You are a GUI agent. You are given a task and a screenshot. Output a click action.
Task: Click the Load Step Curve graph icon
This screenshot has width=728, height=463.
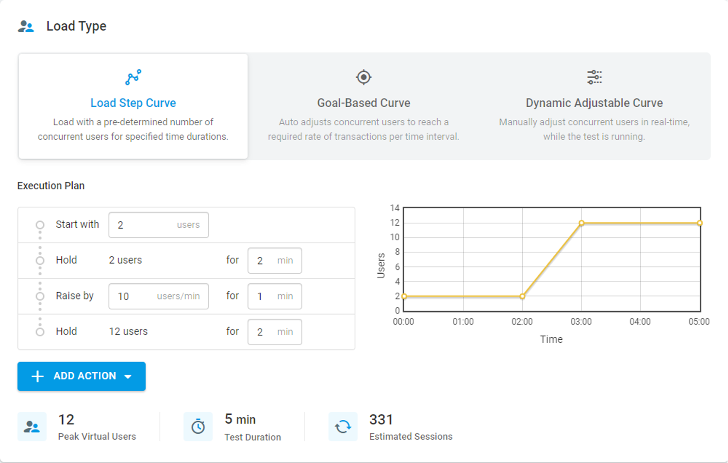(133, 77)
